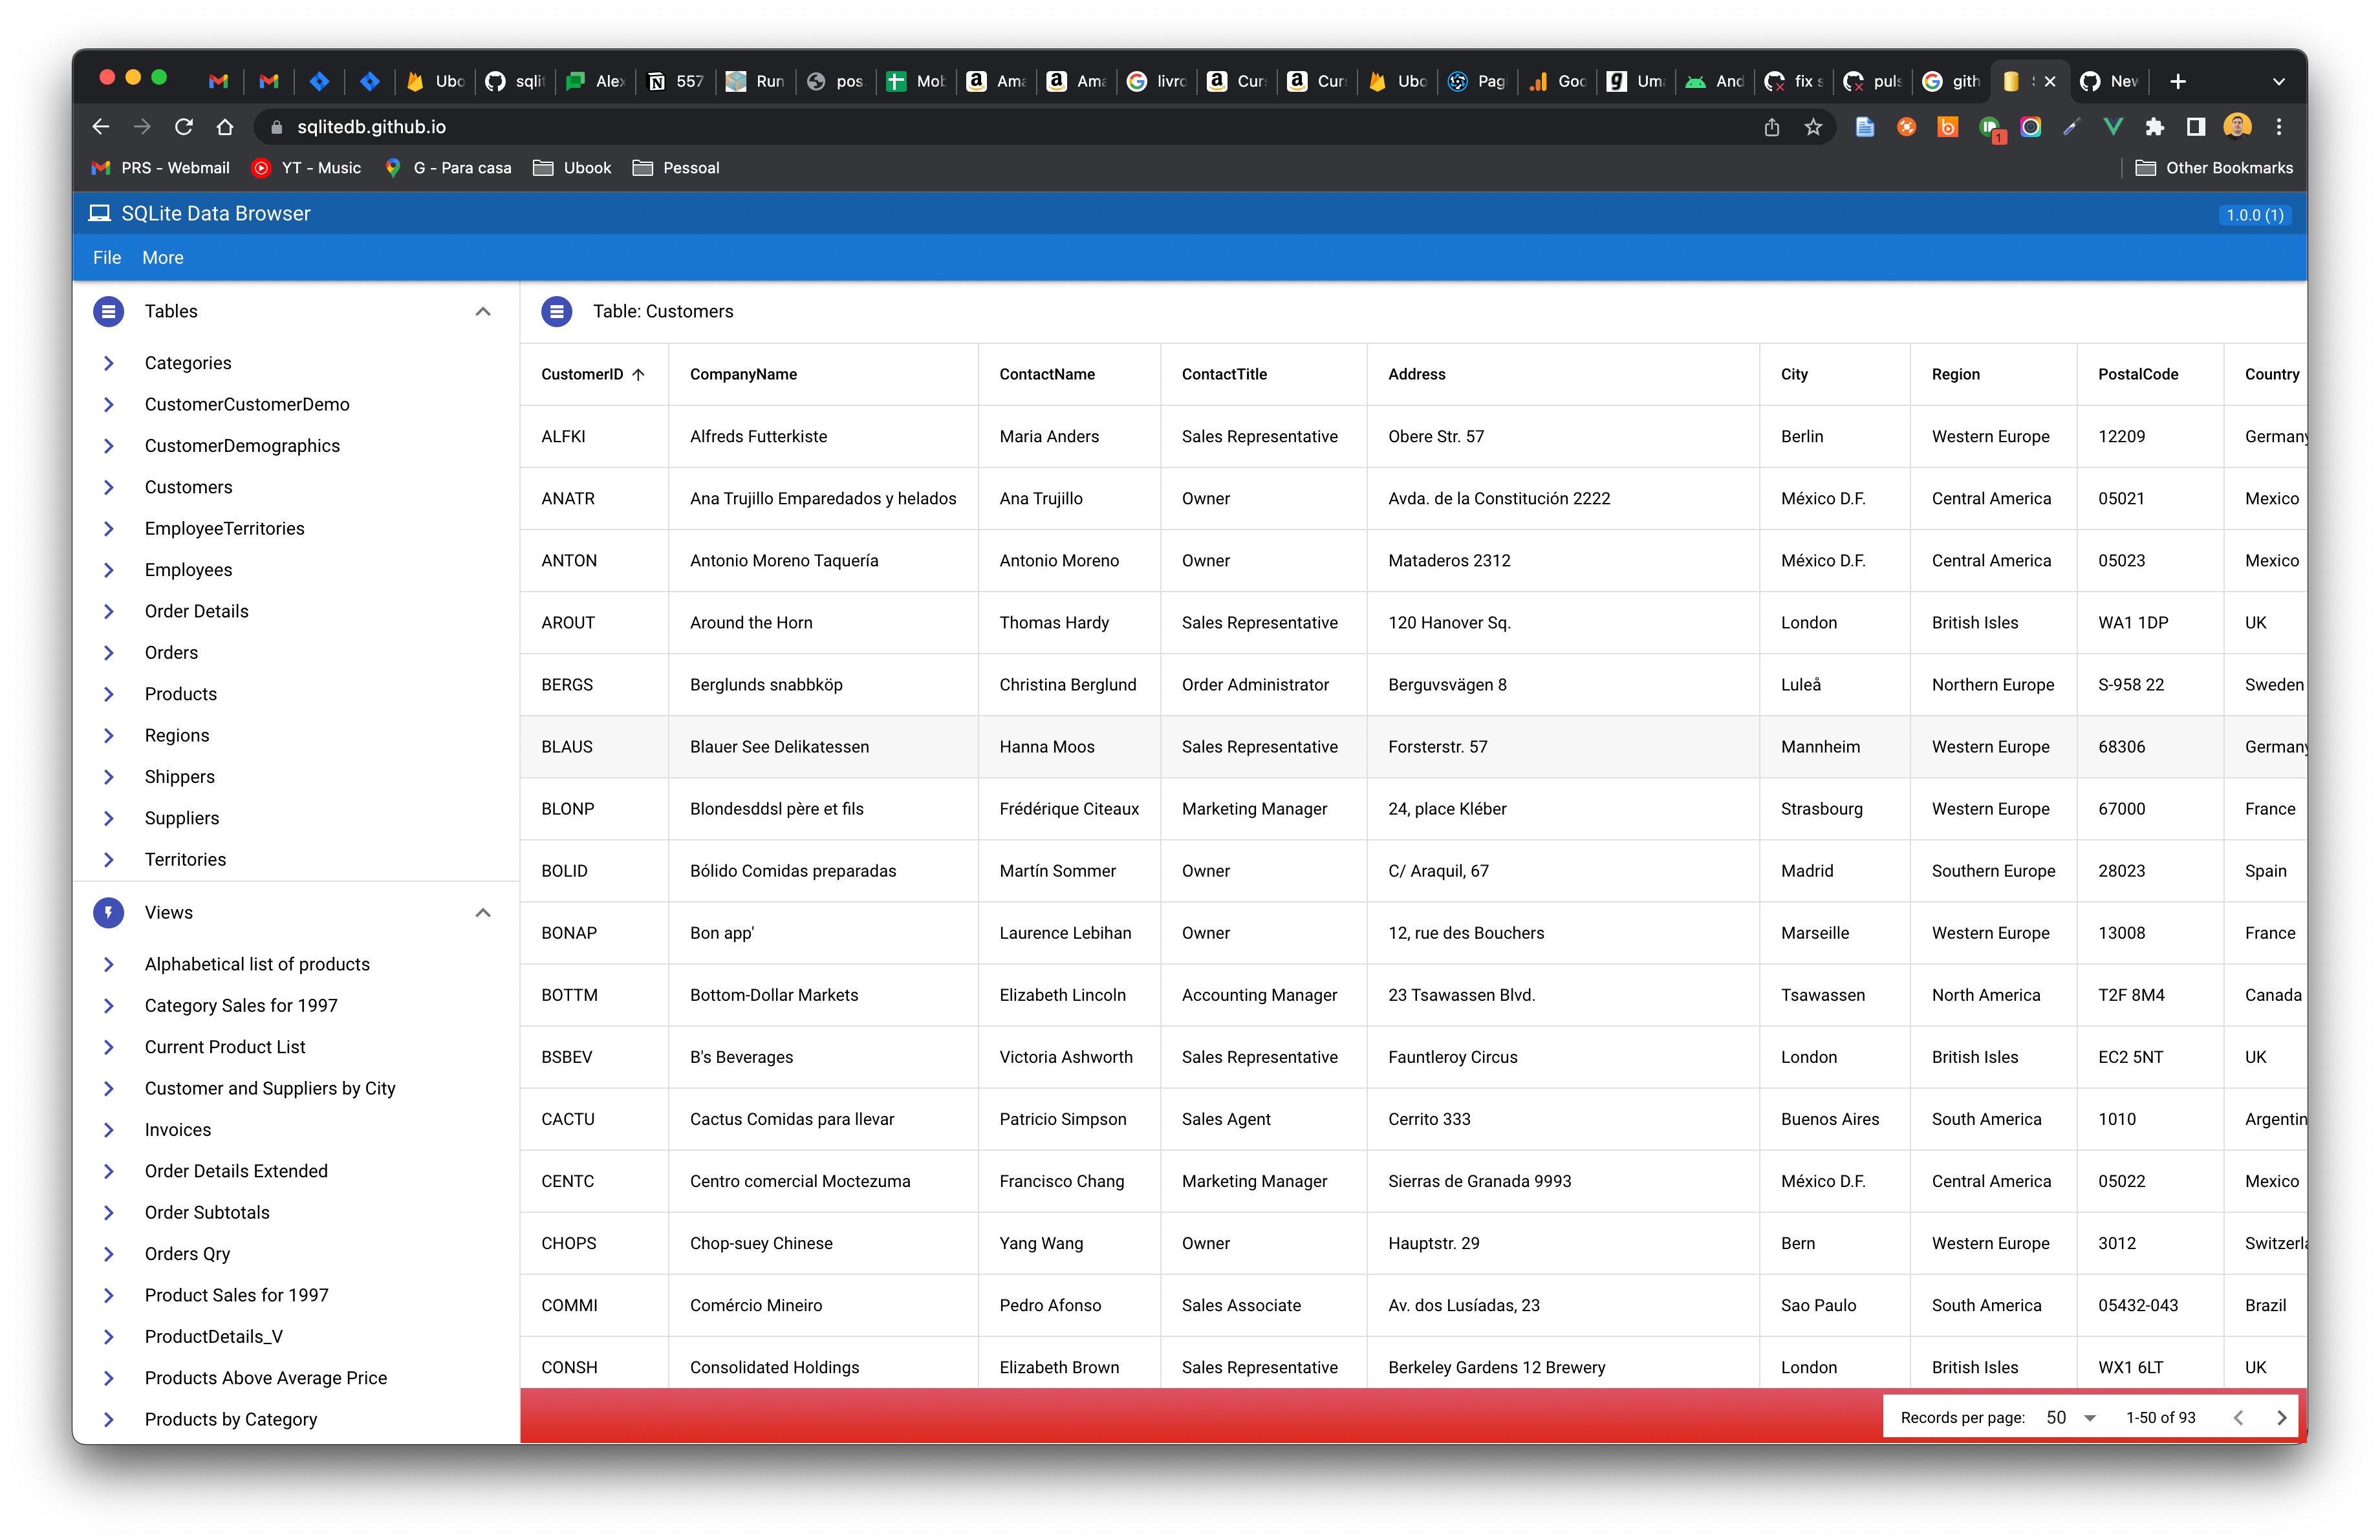The image size is (2380, 1540).
Task: Click the share icon in the address bar
Action: (1772, 127)
